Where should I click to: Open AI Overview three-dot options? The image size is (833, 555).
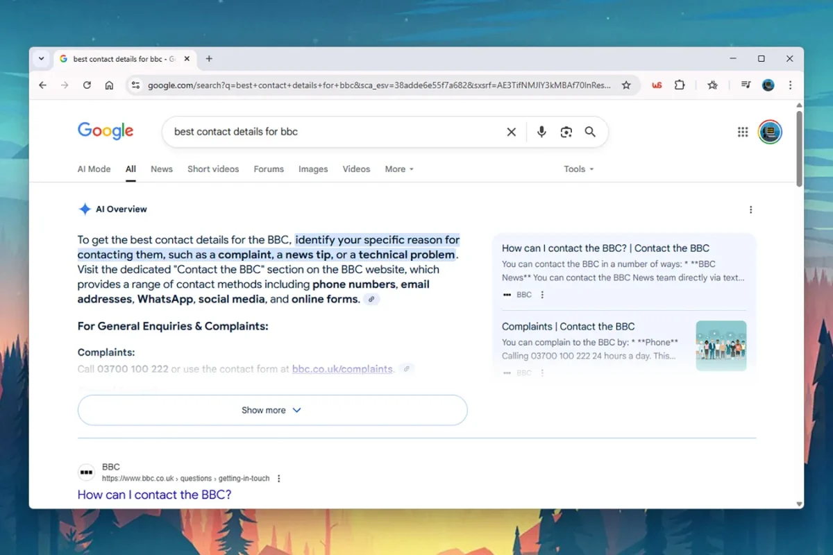[x=750, y=210]
